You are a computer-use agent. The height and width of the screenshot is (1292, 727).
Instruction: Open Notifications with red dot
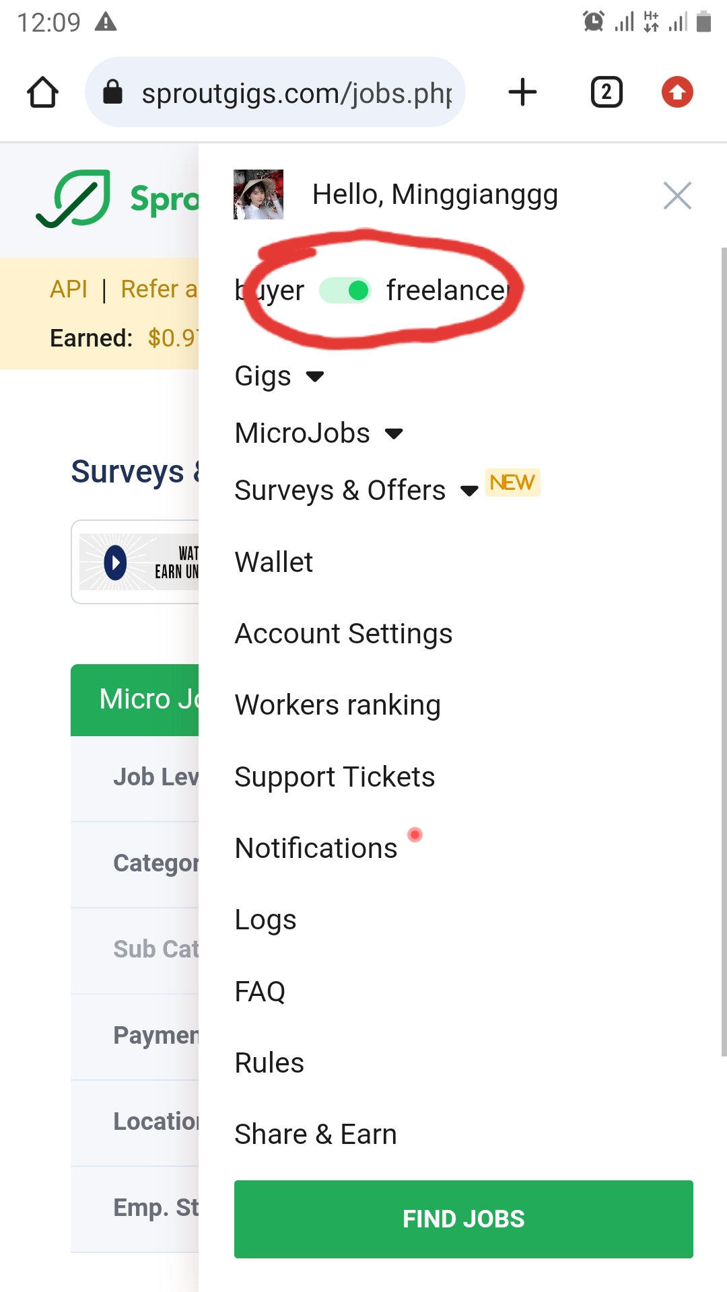click(x=316, y=849)
